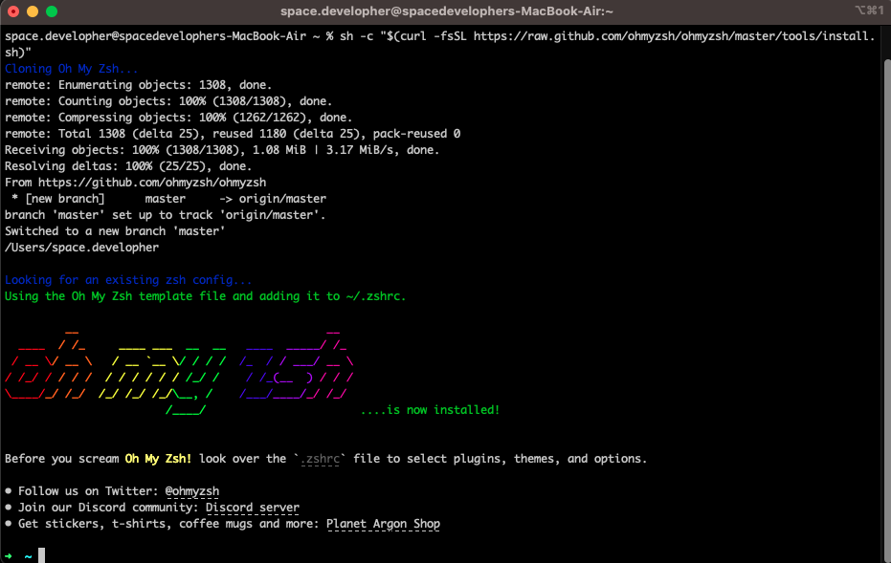Click the "Resolving deltas: 100%" line

pyautogui.click(x=128, y=166)
